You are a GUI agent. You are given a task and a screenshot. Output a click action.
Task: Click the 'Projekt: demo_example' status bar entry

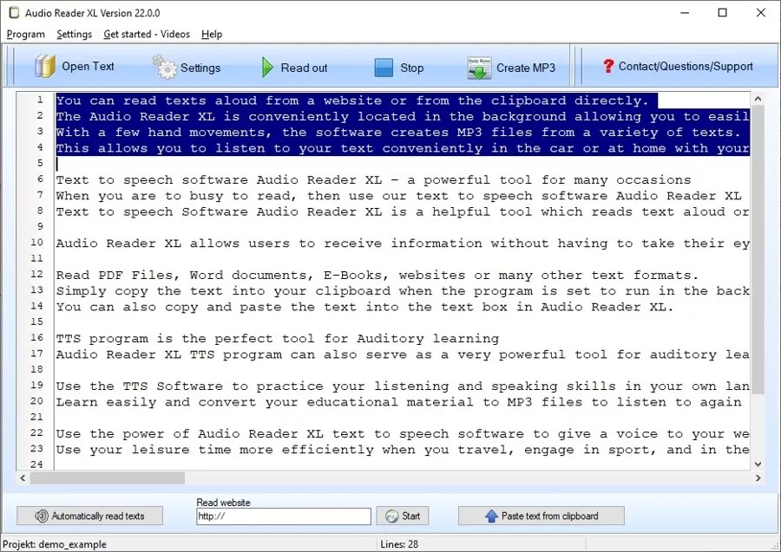pyautogui.click(x=55, y=544)
